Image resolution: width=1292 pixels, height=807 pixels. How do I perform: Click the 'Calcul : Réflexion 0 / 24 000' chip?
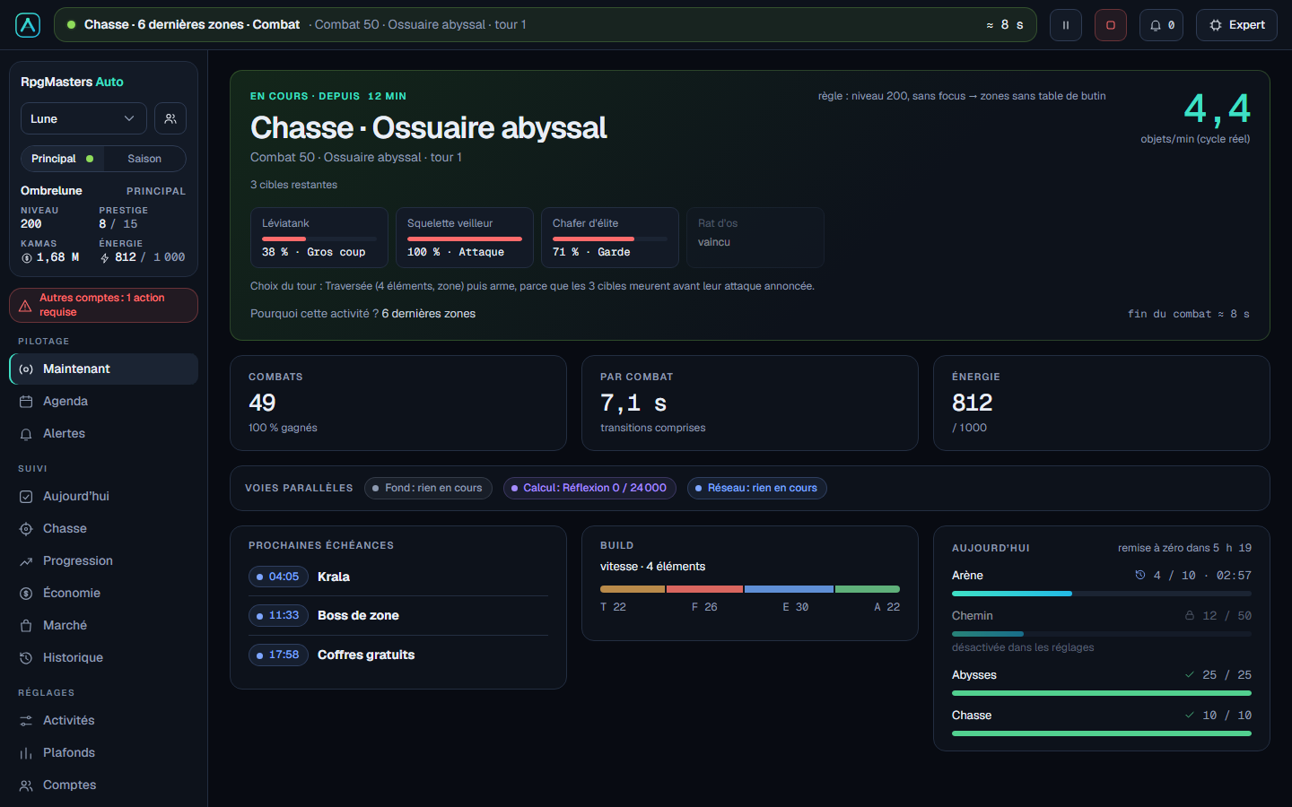[x=589, y=488]
